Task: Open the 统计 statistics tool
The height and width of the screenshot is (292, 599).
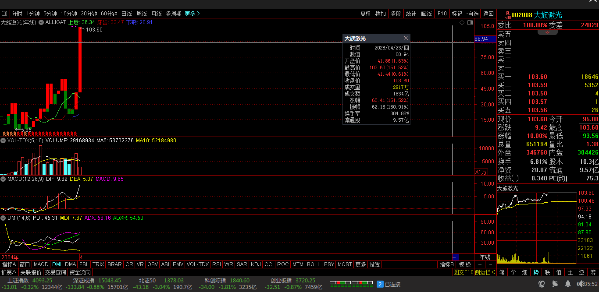Action: (x=411, y=14)
